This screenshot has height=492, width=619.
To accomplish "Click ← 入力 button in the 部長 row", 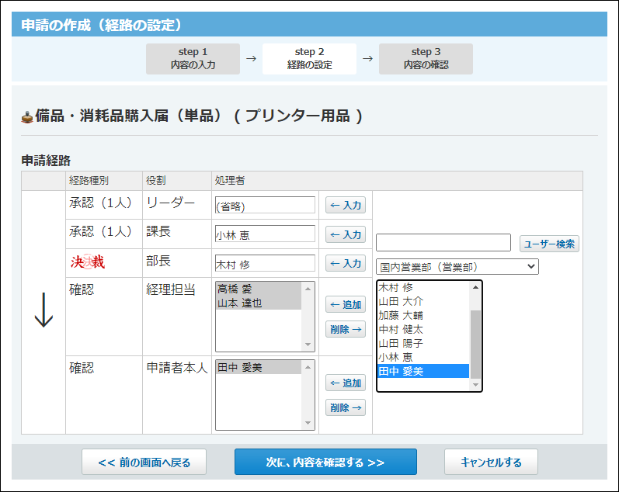I will (x=346, y=263).
